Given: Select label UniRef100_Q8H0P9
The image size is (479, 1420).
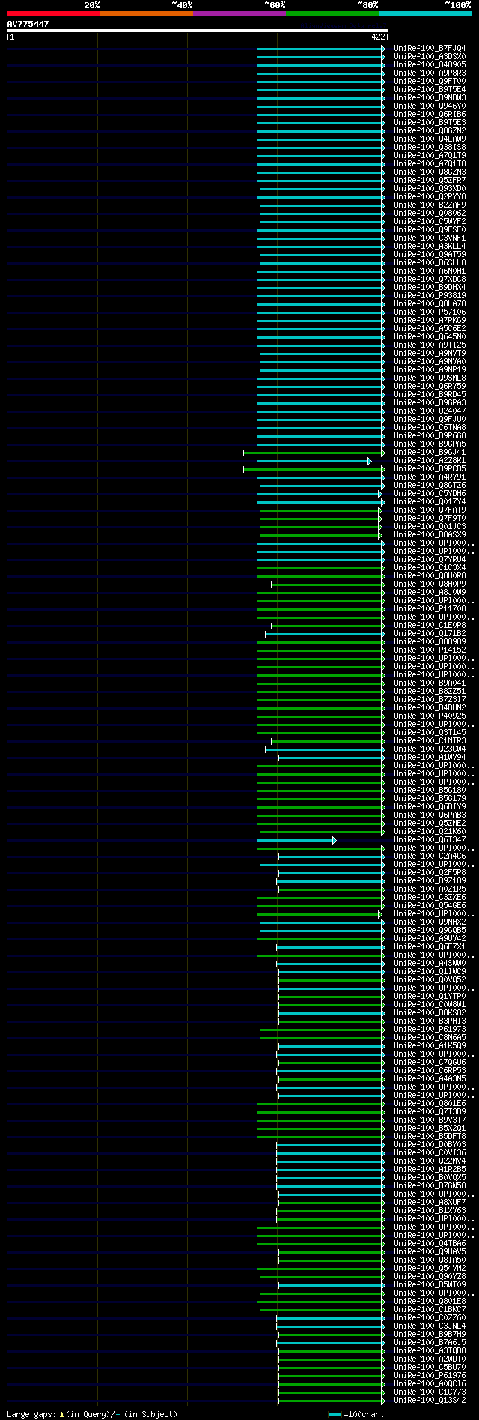Looking at the screenshot, I should 430,584.
